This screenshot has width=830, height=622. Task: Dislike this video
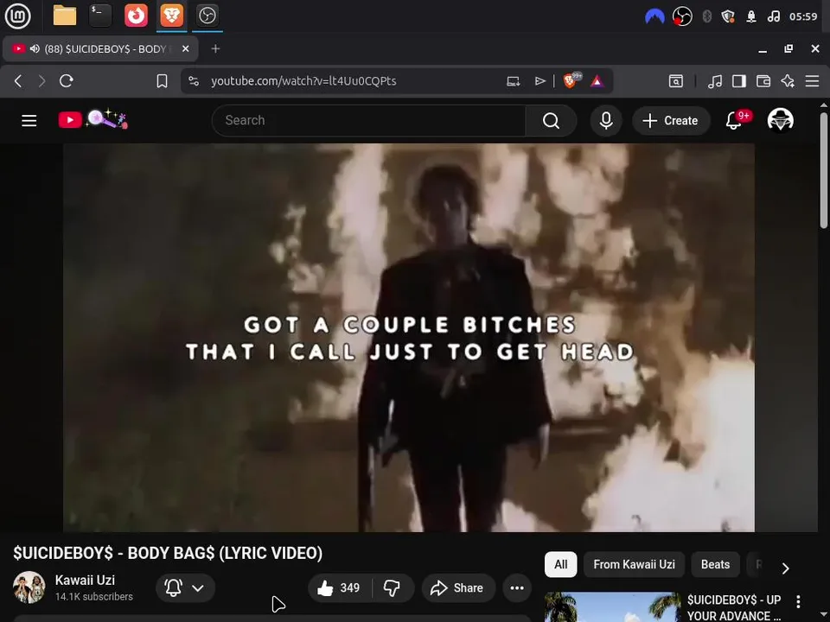click(393, 587)
